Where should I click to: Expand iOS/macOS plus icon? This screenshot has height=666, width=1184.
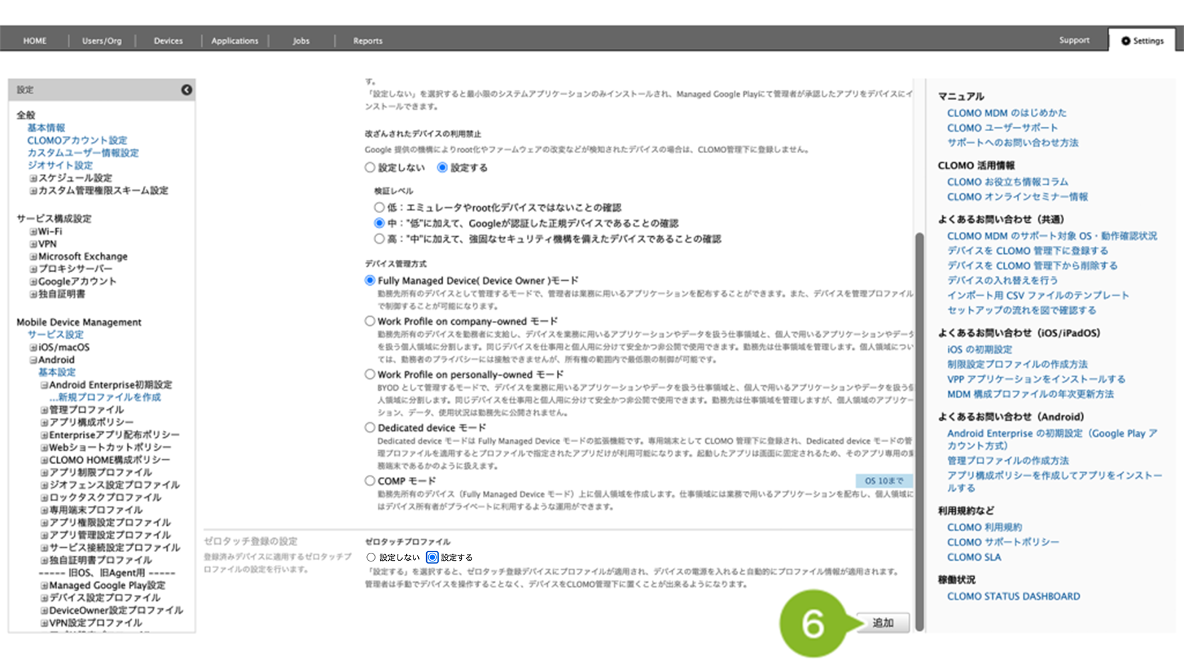33,348
